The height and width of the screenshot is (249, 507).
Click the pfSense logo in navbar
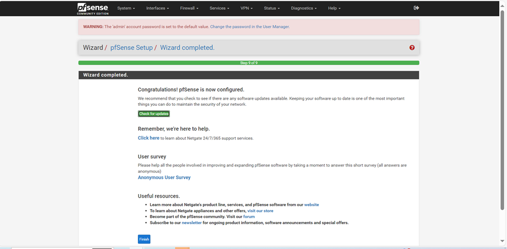click(93, 8)
